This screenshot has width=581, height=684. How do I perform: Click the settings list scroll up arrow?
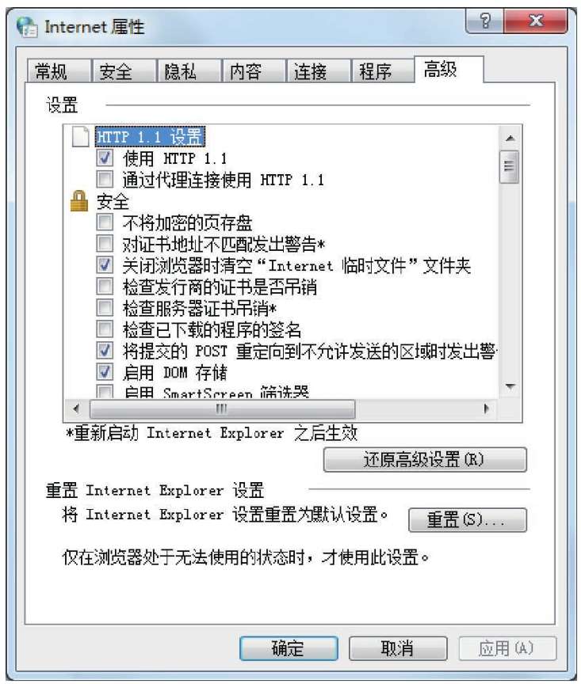coord(510,139)
